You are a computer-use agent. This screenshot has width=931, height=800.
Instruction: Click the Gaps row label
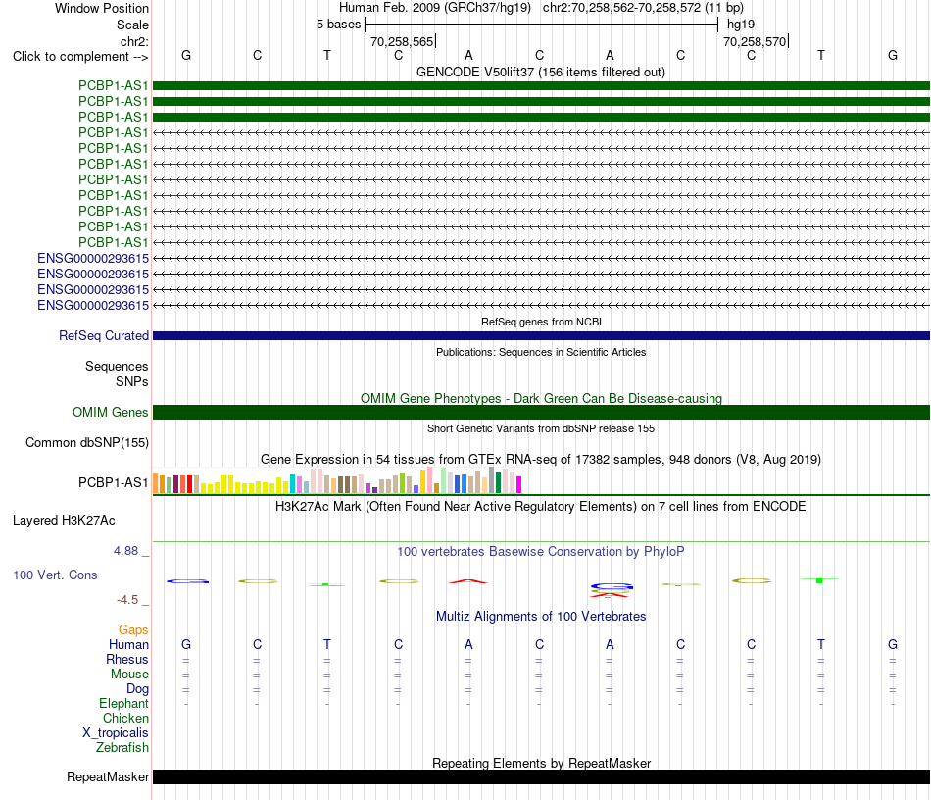tap(133, 630)
